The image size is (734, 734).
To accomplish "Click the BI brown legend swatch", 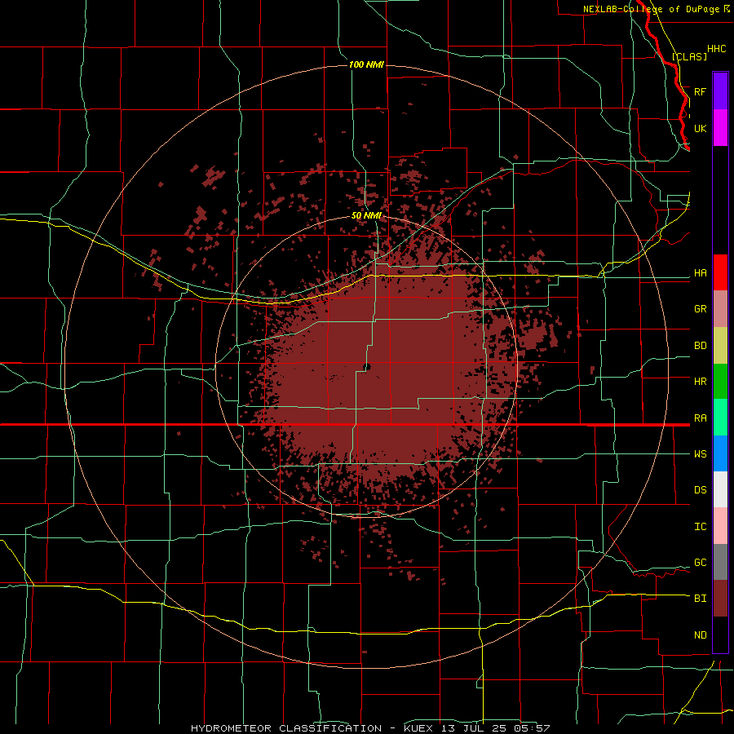I will tap(720, 599).
